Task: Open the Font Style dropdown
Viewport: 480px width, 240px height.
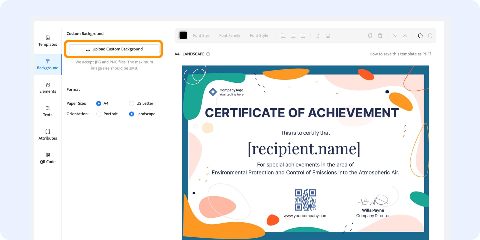Action: click(259, 35)
